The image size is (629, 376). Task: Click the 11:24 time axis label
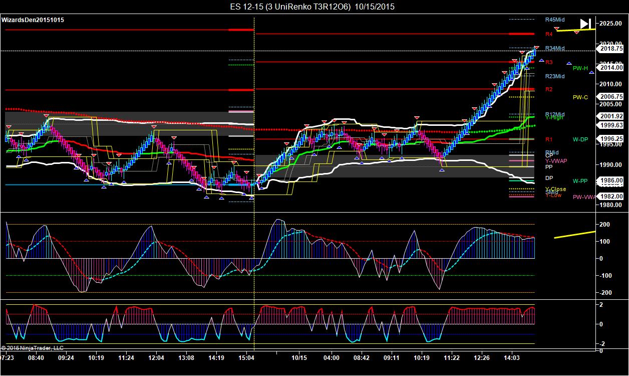click(x=126, y=358)
